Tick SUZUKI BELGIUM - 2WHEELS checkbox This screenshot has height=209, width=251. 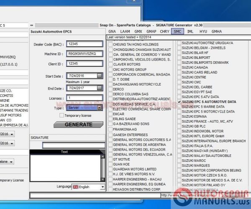(179, 48)
